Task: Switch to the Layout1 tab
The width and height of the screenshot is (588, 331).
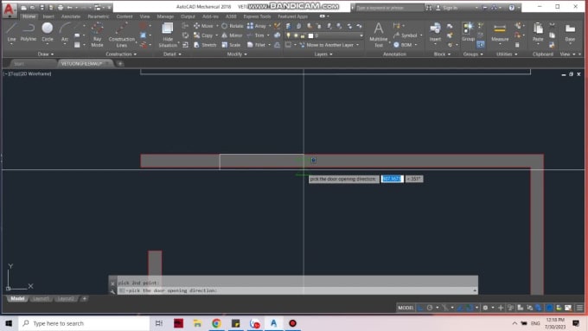Action: pyautogui.click(x=41, y=299)
